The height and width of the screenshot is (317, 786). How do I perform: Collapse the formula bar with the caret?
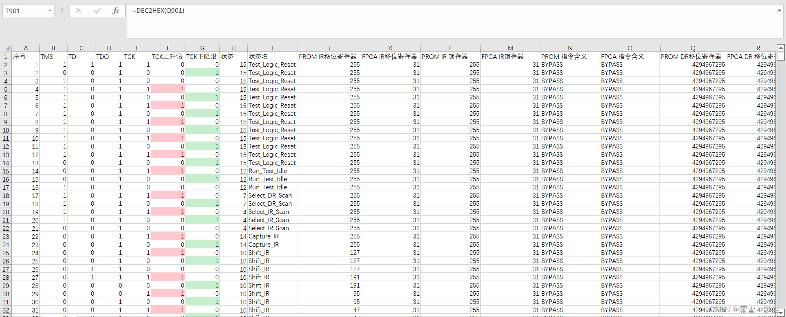(779, 11)
